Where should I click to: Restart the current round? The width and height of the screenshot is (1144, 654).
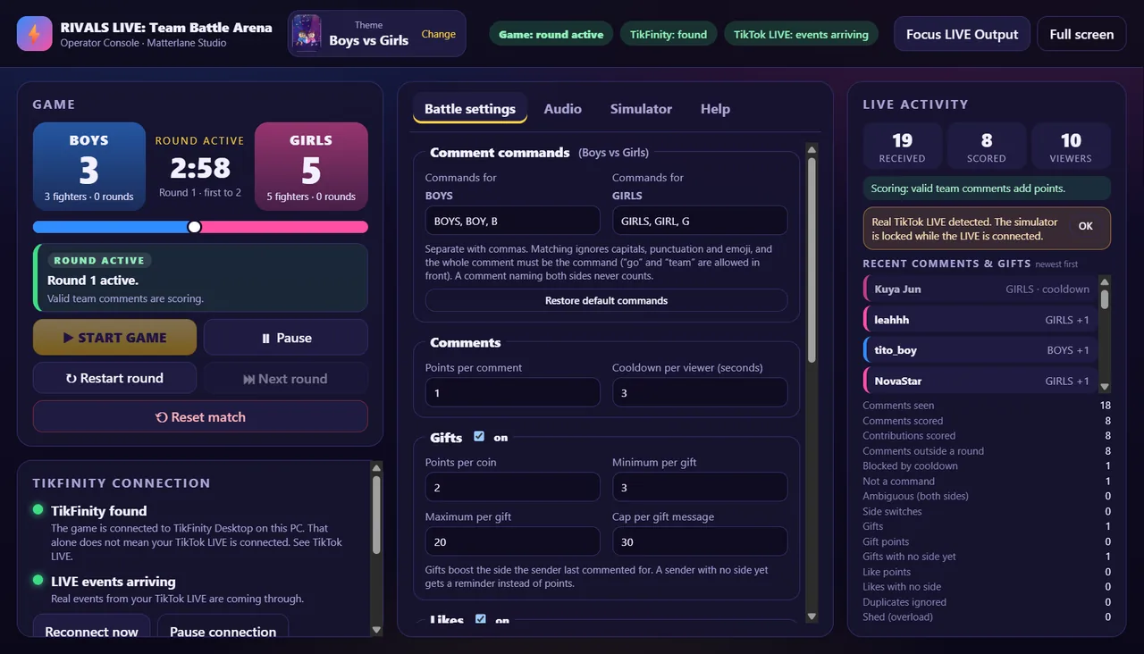coord(114,378)
